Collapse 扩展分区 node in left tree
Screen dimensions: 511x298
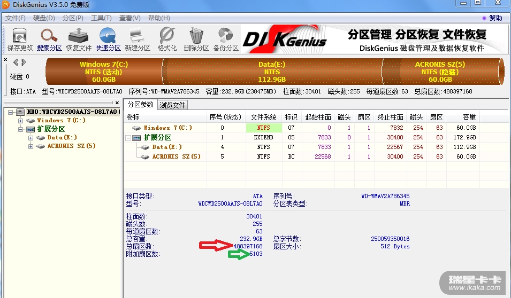20,129
